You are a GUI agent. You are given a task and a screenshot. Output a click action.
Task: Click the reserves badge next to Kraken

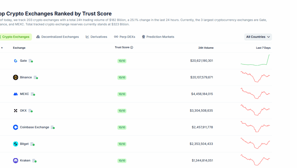coord(34,160)
